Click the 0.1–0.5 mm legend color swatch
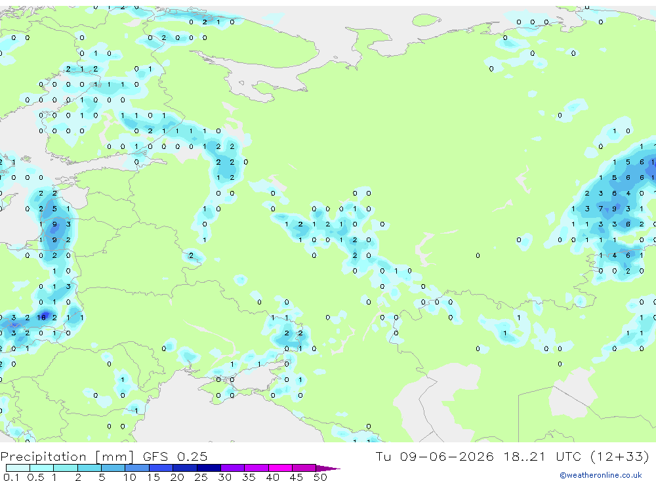The image size is (656, 481). tap(18, 468)
